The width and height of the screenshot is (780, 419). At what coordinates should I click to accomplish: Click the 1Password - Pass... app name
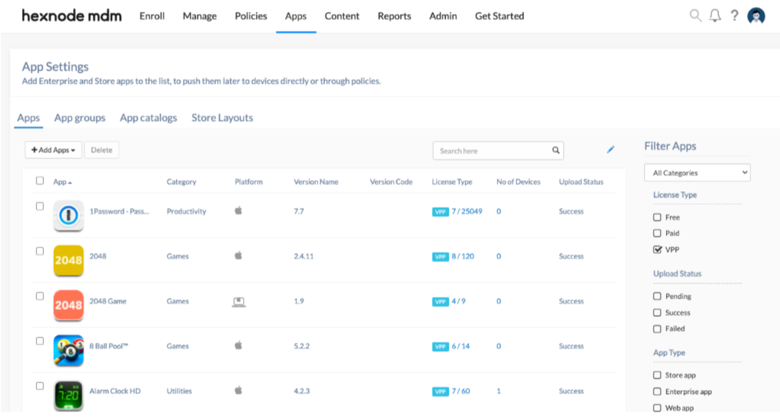[x=119, y=211]
